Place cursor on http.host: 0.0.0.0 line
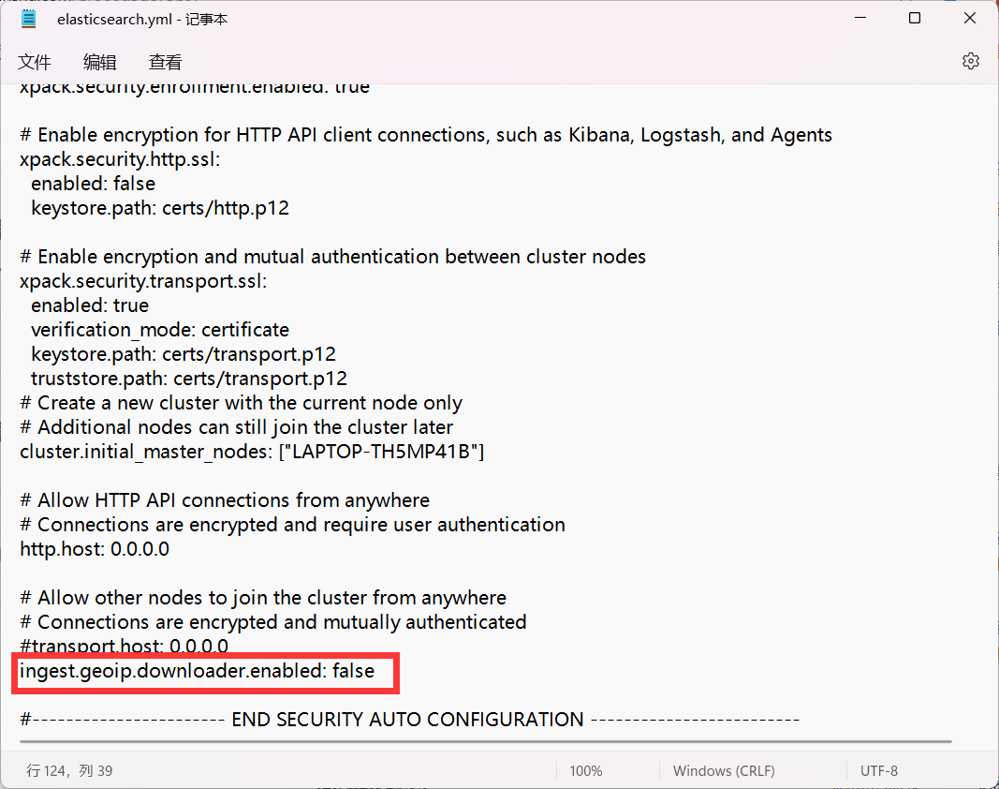 tap(95, 549)
